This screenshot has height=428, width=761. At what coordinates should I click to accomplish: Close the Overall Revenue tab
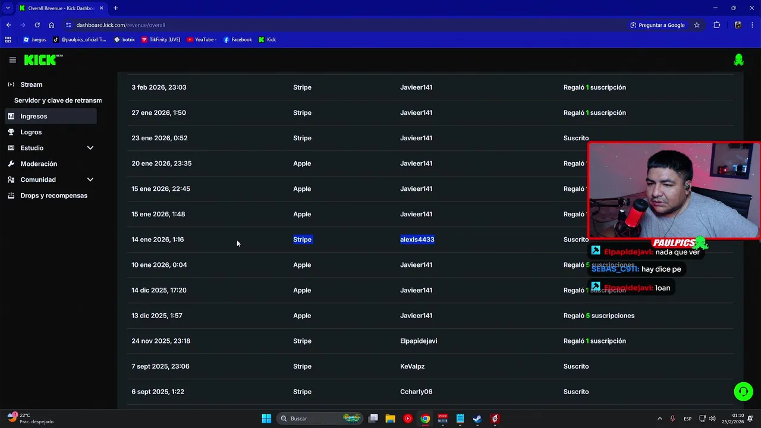coord(101,8)
